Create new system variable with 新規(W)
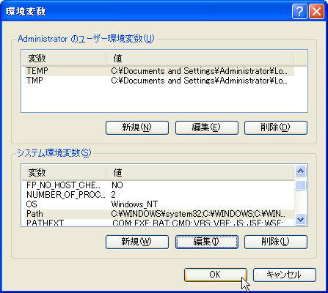The width and height of the screenshot is (328, 293). coord(137,242)
